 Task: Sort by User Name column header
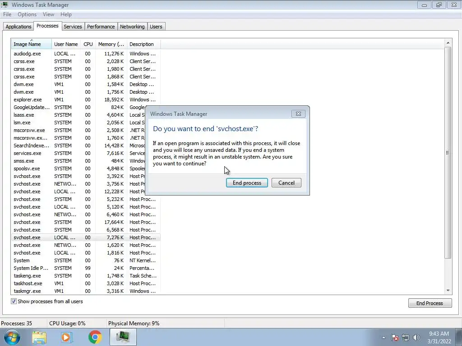(x=66, y=44)
